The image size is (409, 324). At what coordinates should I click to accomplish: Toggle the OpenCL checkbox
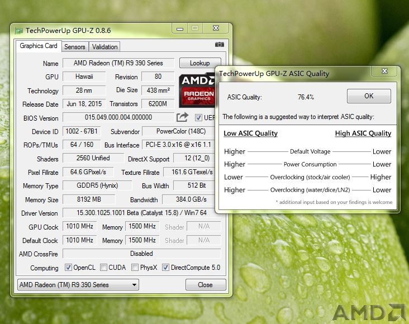click(68, 268)
